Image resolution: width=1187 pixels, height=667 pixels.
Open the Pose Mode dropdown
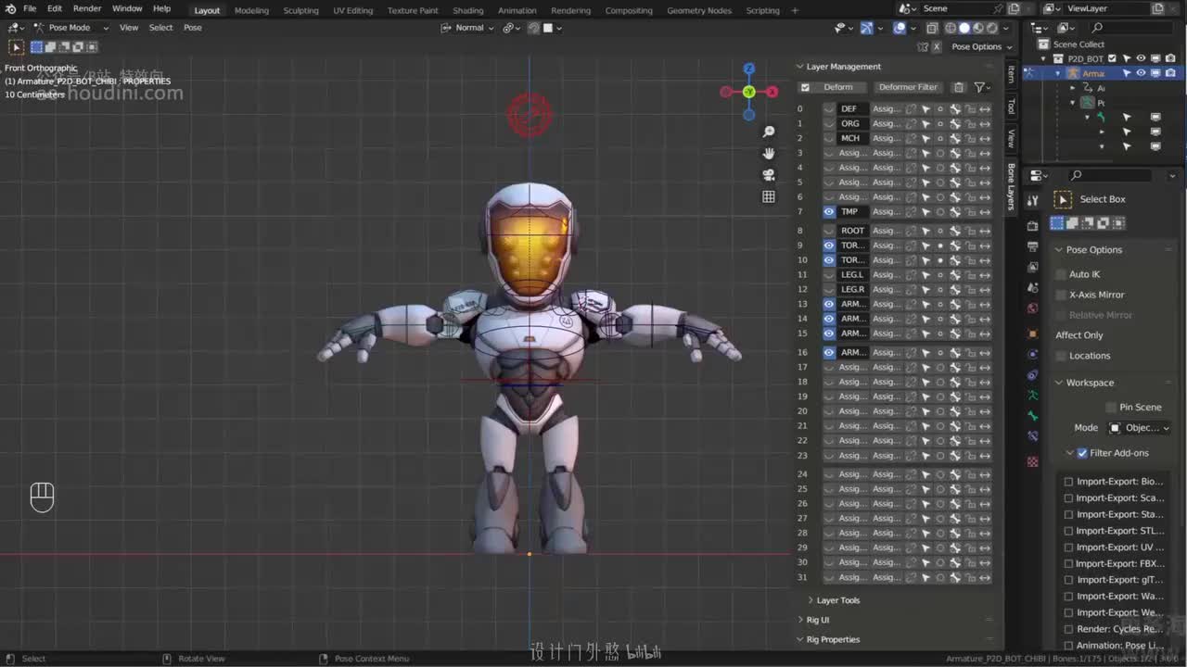pyautogui.click(x=72, y=28)
